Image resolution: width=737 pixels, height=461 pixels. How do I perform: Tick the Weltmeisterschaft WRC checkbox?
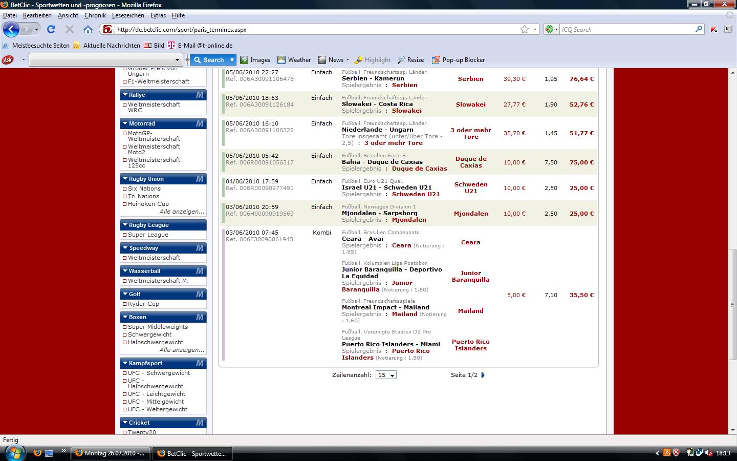(x=125, y=105)
